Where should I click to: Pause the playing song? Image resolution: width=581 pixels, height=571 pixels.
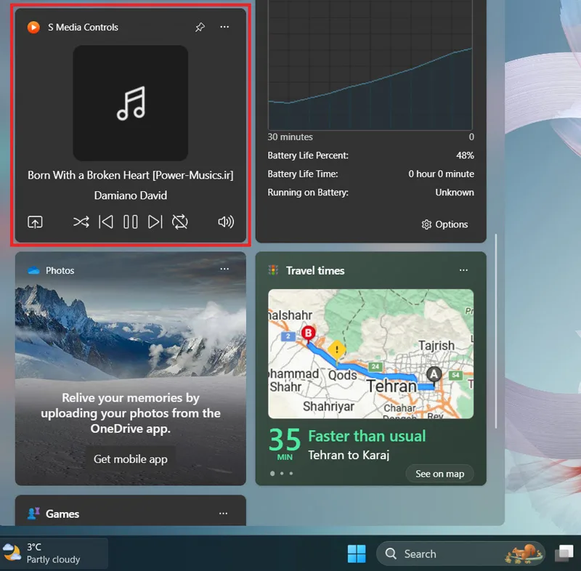click(x=131, y=222)
